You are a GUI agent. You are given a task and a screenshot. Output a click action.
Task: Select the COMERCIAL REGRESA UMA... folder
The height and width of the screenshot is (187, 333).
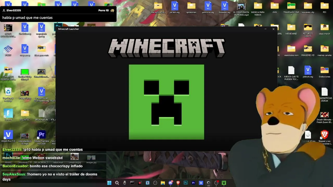coord(8,74)
